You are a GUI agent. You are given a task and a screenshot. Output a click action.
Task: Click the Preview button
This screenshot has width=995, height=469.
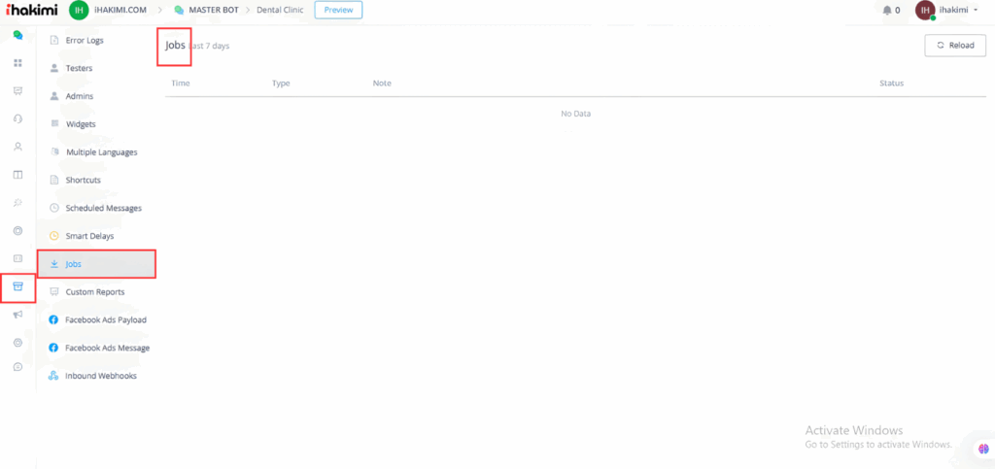coord(338,11)
